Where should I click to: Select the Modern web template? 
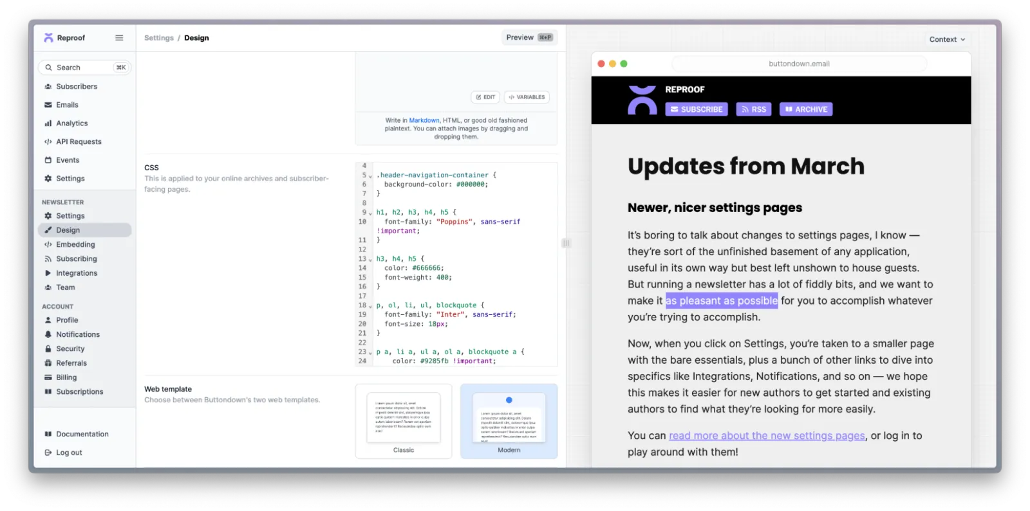point(509,421)
